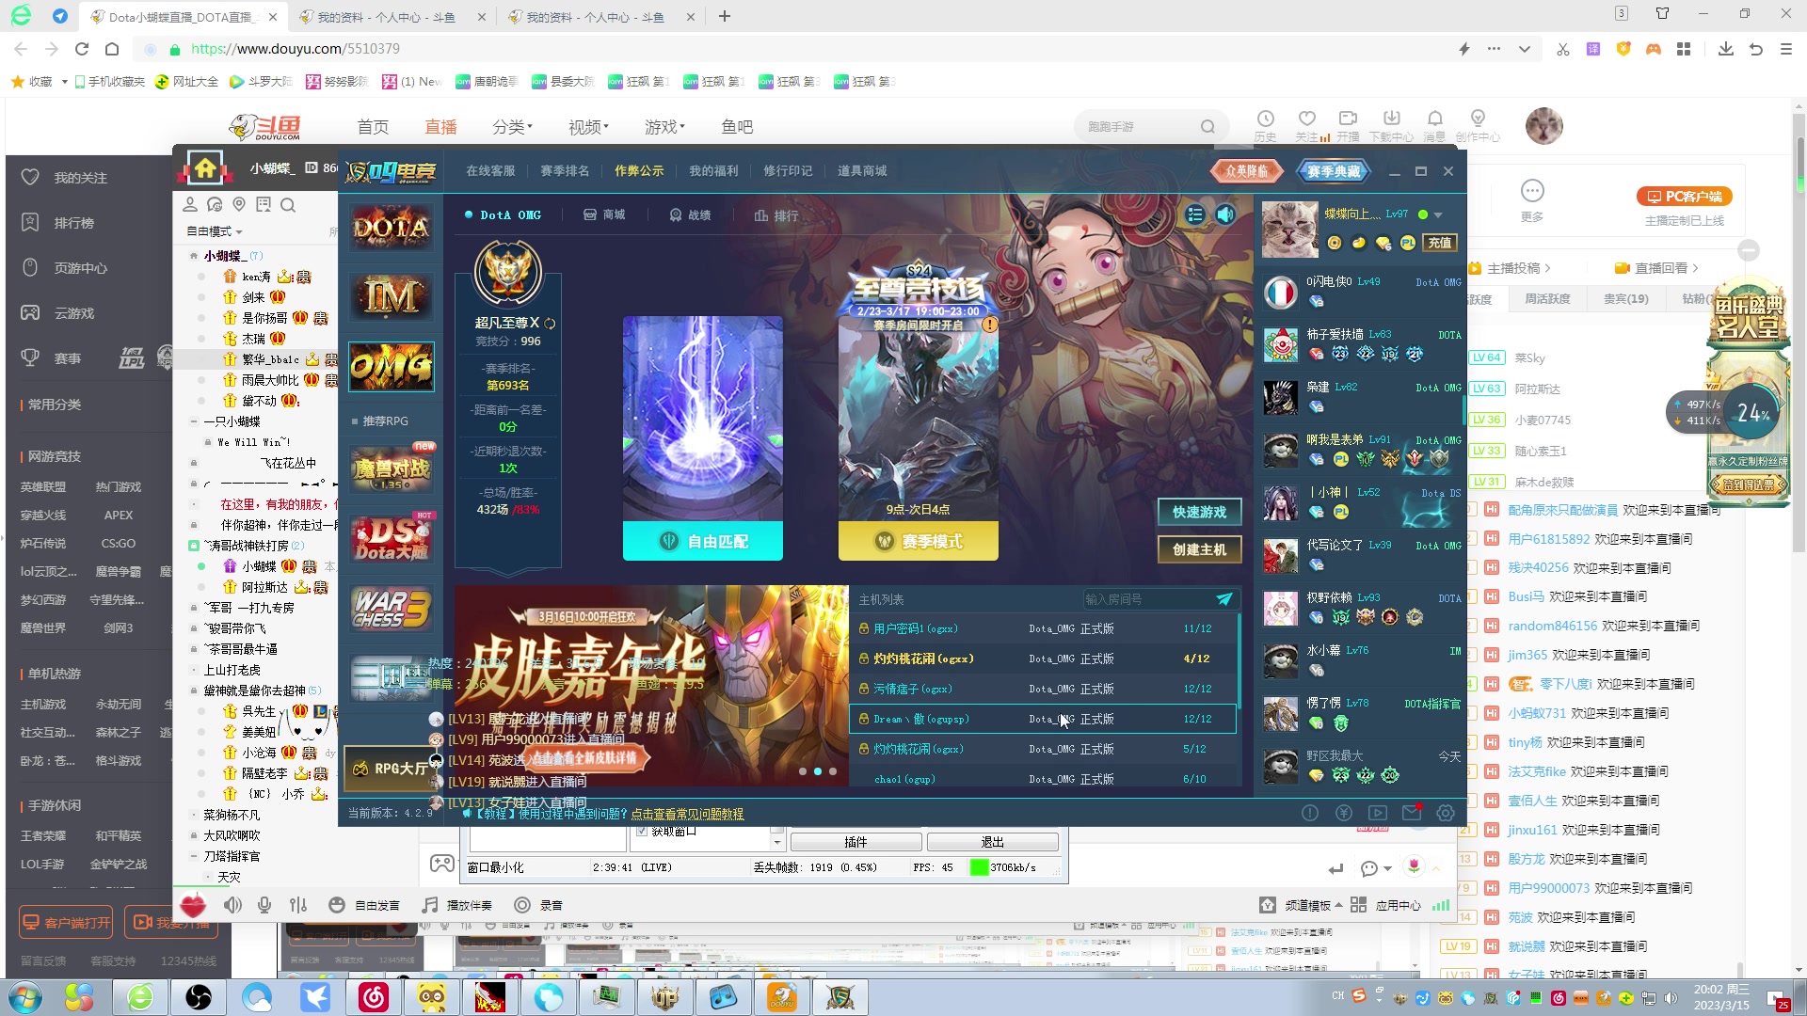Click 插件 button in capture tool

click(x=856, y=842)
